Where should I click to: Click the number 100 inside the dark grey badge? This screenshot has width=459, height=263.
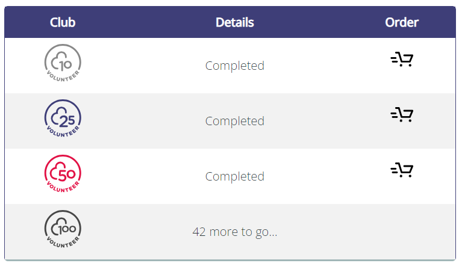67,229
